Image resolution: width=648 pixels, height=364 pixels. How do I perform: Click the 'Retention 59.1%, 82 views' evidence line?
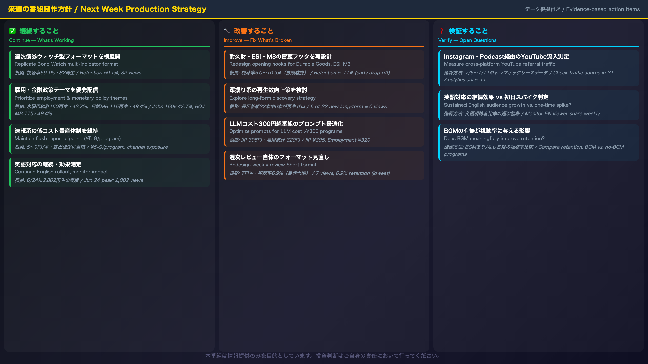pyautogui.click(x=78, y=73)
